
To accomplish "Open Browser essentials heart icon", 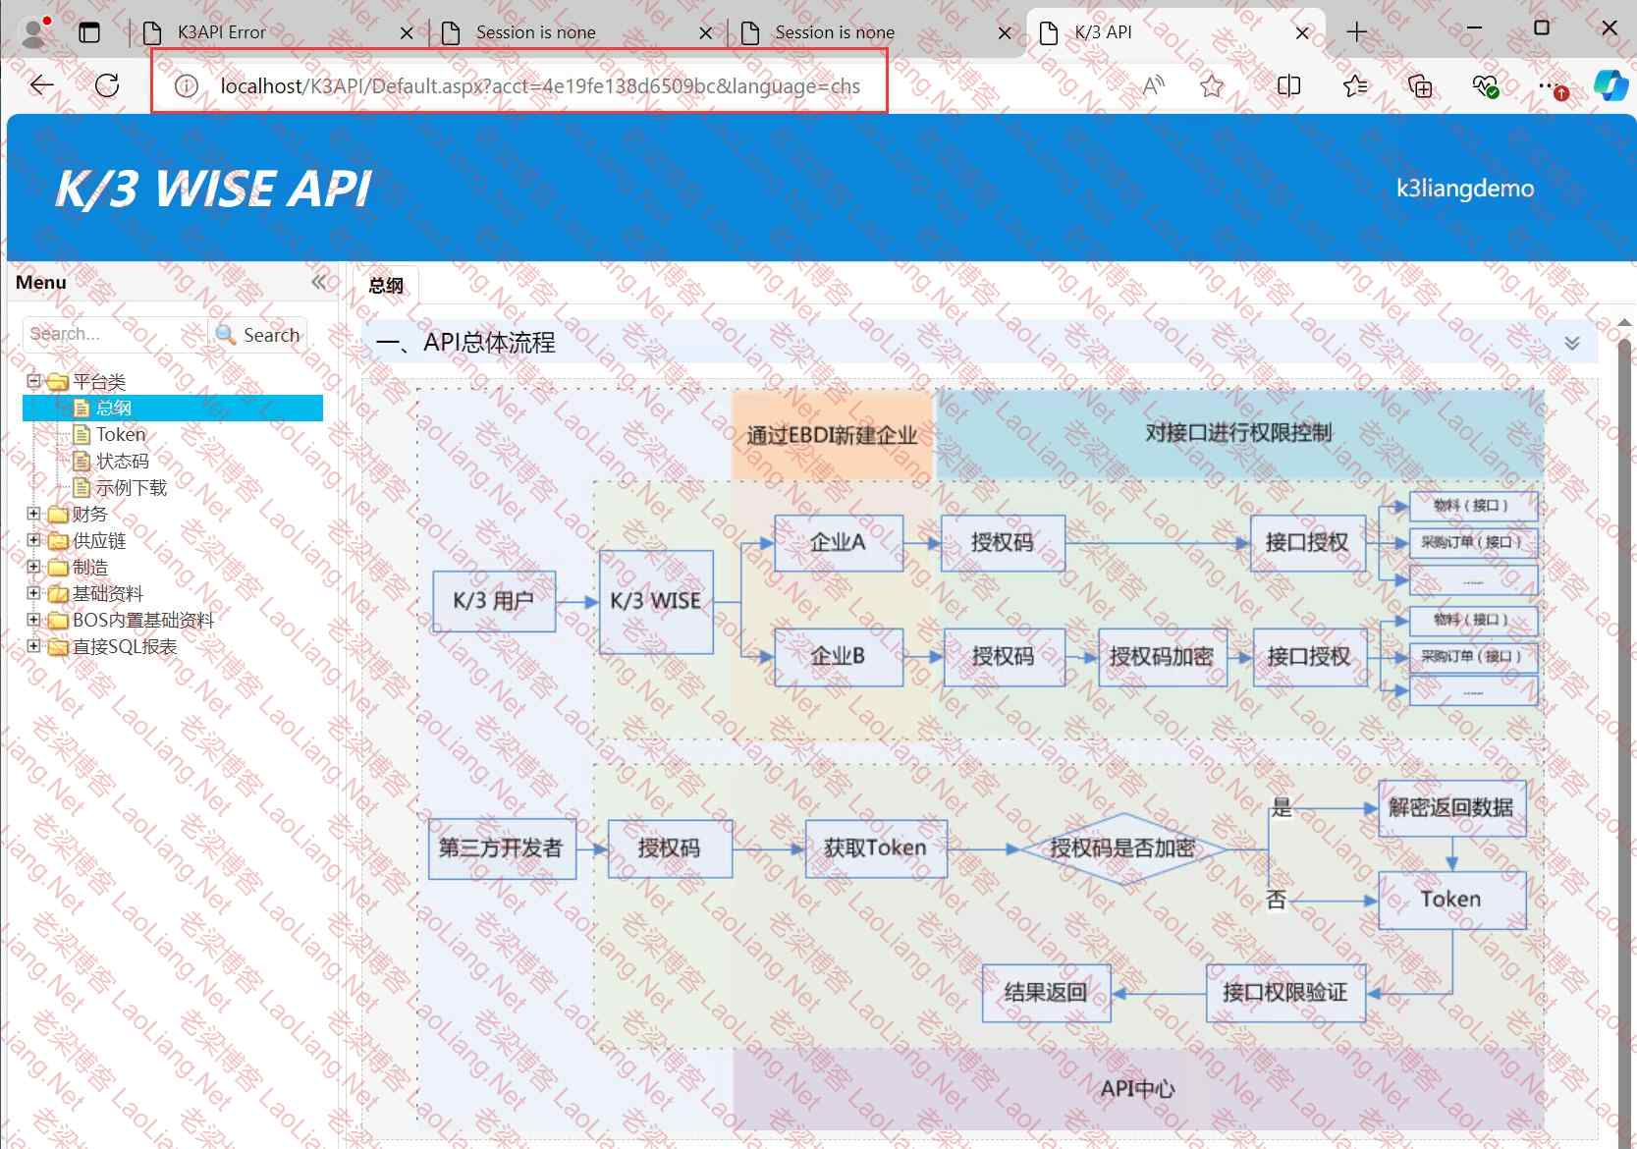I will (1485, 86).
